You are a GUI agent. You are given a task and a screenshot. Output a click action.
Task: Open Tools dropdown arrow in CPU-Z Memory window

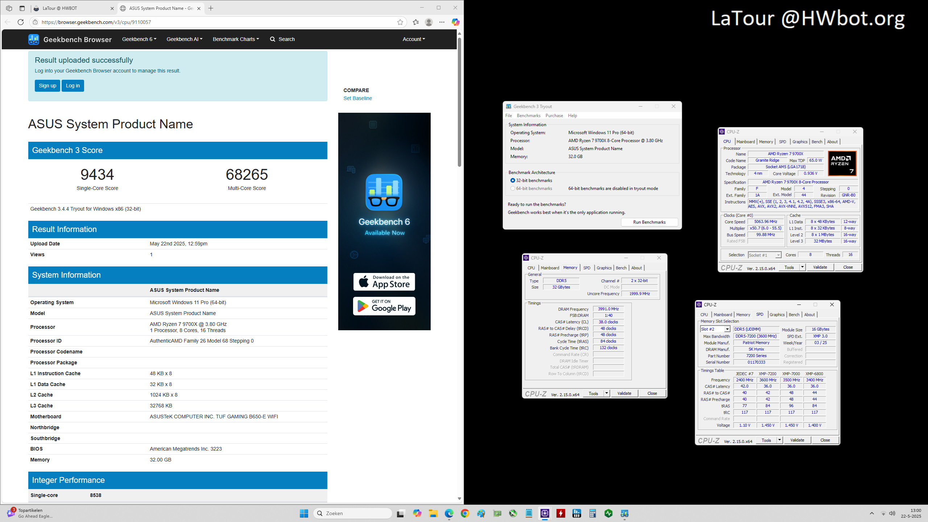click(x=607, y=393)
